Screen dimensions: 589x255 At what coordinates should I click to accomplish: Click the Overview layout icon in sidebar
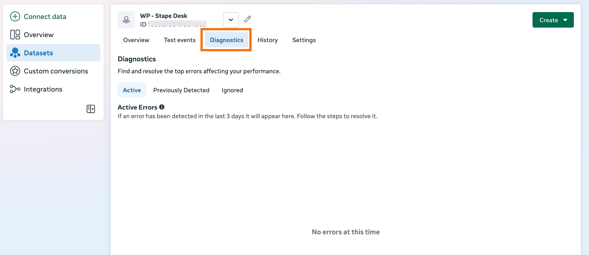pos(15,35)
